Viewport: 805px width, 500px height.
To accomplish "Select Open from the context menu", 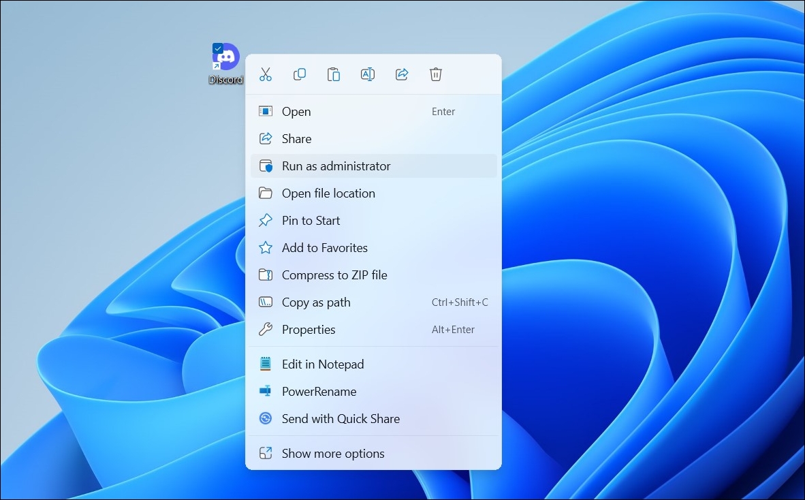I will click(x=296, y=111).
